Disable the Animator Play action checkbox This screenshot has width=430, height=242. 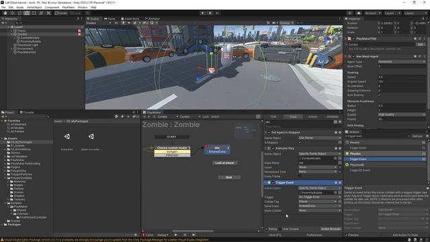273,148
